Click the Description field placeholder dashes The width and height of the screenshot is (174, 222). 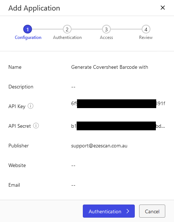pos(73,87)
